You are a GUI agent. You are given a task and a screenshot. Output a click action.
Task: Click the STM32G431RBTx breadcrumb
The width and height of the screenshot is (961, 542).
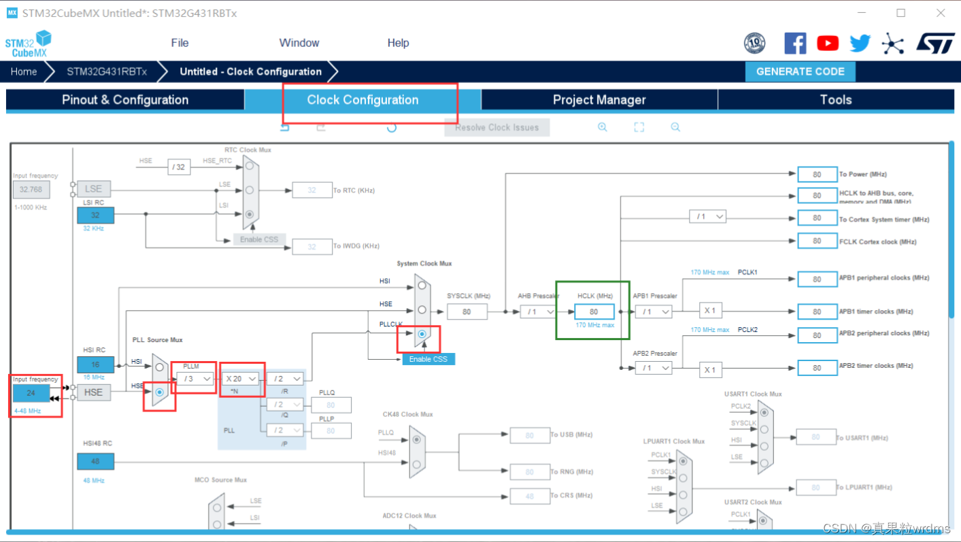point(106,71)
